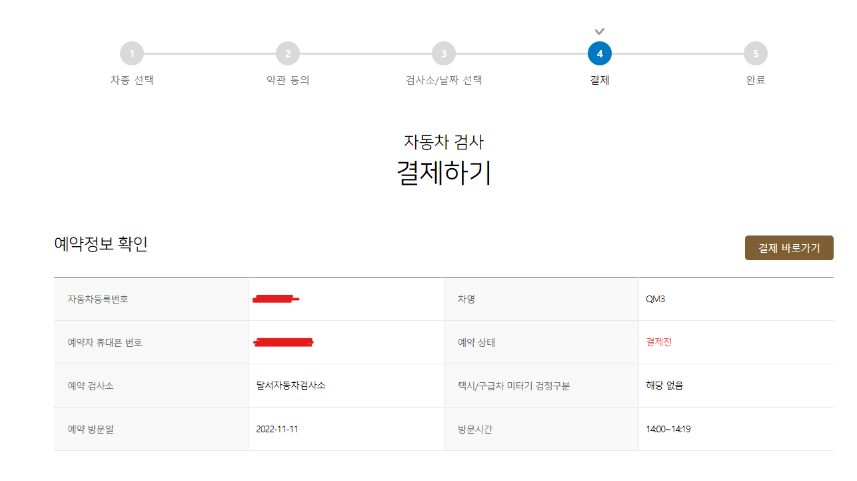Click the step 1 circle for 차종 선택

pyautogui.click(x=131, y=53)
